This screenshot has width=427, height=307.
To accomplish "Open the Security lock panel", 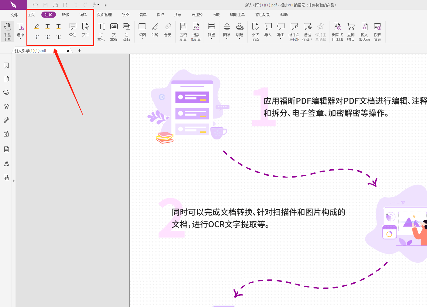I will 6,134.
